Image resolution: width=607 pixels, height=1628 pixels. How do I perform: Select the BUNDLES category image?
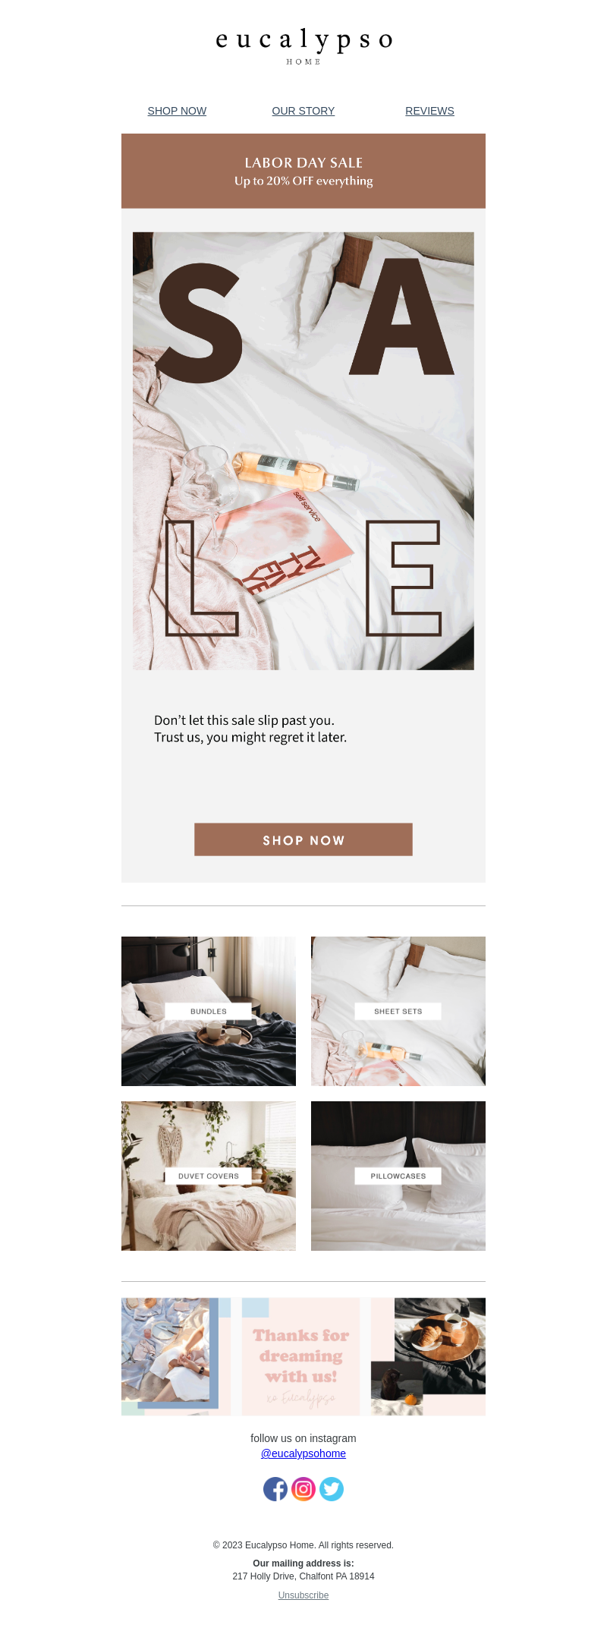coord(209,1011)
